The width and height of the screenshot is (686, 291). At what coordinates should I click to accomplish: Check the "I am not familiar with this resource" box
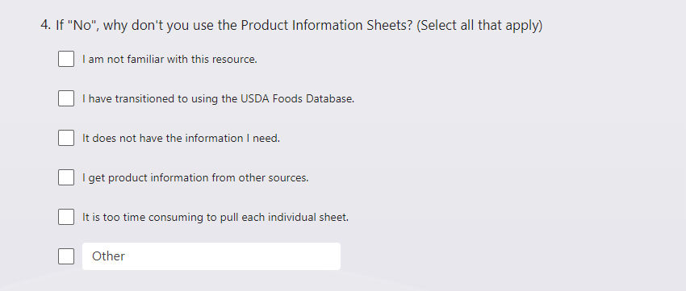(66, 59)
